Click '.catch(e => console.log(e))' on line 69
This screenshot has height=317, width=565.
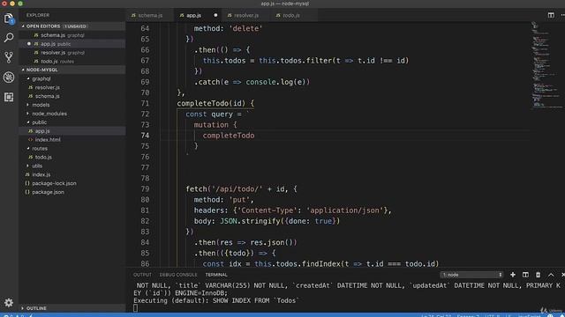point(252,82)
